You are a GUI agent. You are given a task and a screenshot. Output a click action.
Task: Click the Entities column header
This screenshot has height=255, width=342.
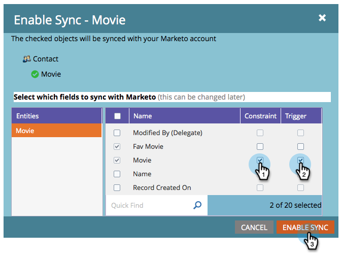coord(57,116)
